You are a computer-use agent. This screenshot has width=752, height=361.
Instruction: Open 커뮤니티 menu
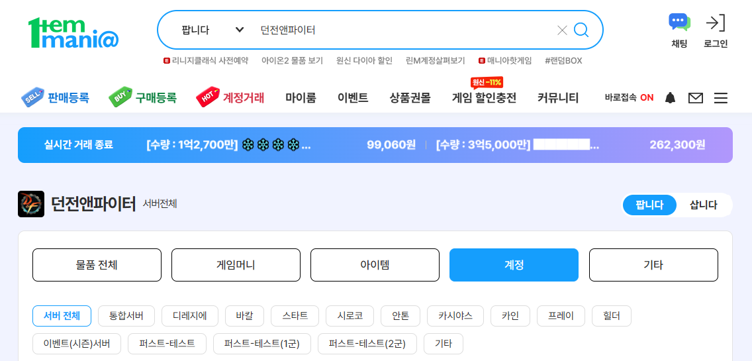[x=558, y=98]
